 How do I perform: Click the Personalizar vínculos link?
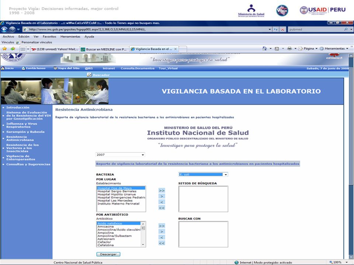coord(34,42)
